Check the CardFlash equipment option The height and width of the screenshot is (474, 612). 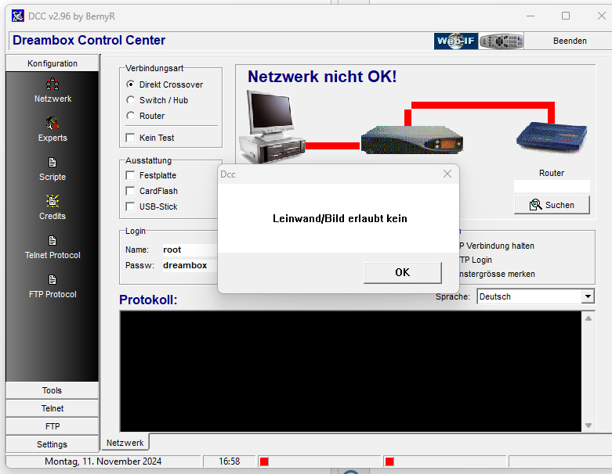130,191
